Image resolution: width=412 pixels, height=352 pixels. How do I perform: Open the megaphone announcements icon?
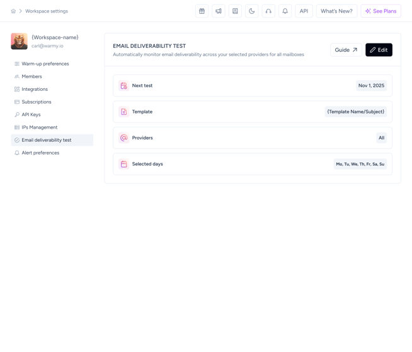tap(219, 11)
